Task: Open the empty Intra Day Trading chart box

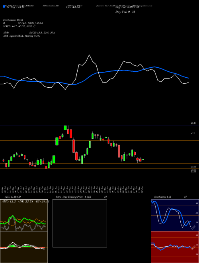Action: [x=80, y=223]
